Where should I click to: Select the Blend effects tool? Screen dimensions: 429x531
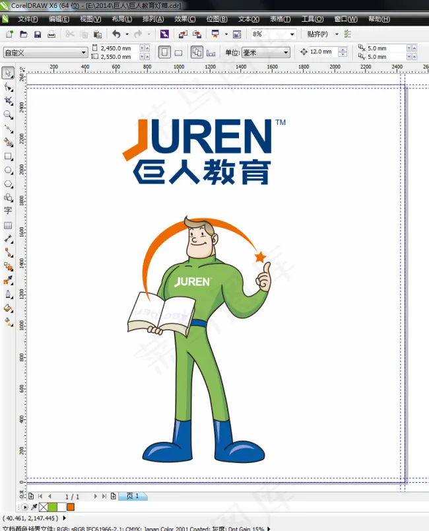coord(8,267)
